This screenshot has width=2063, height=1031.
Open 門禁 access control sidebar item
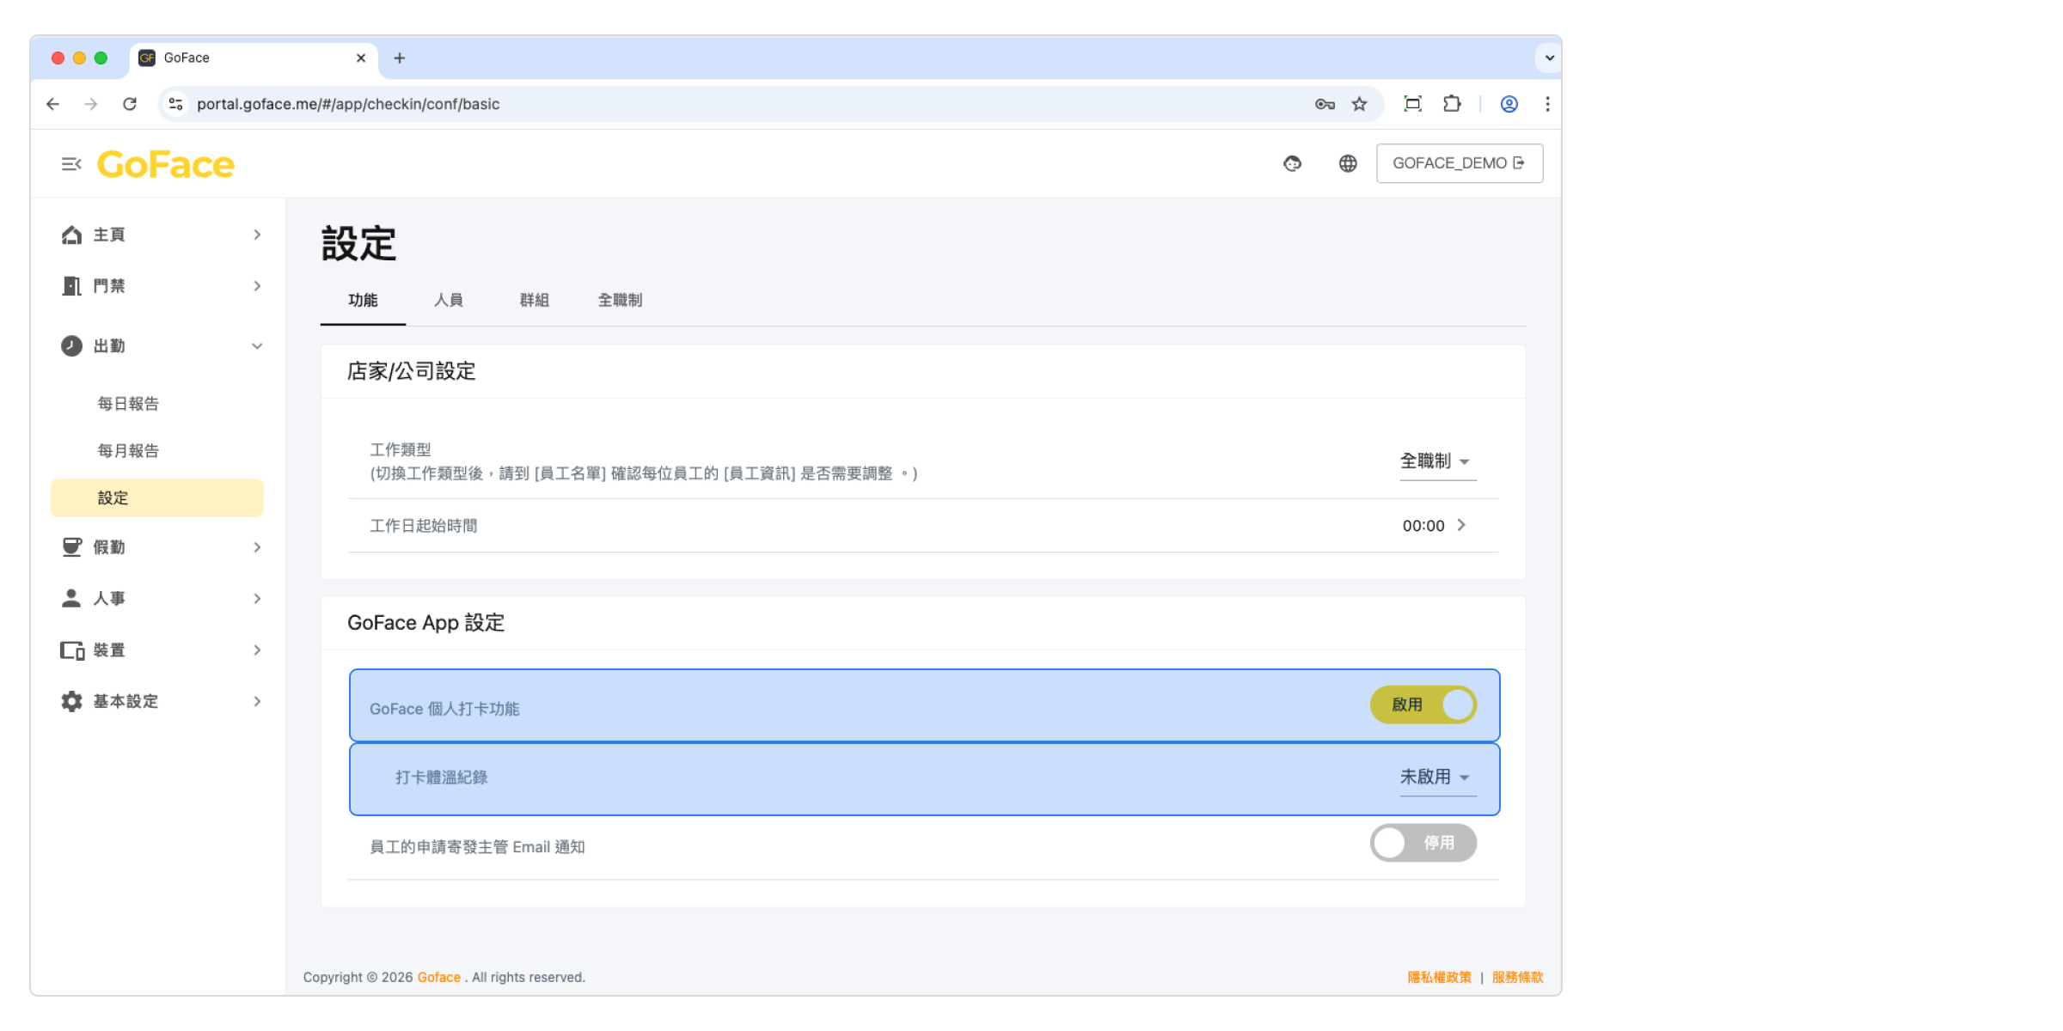pyautogui.click(x=109, y=286)
